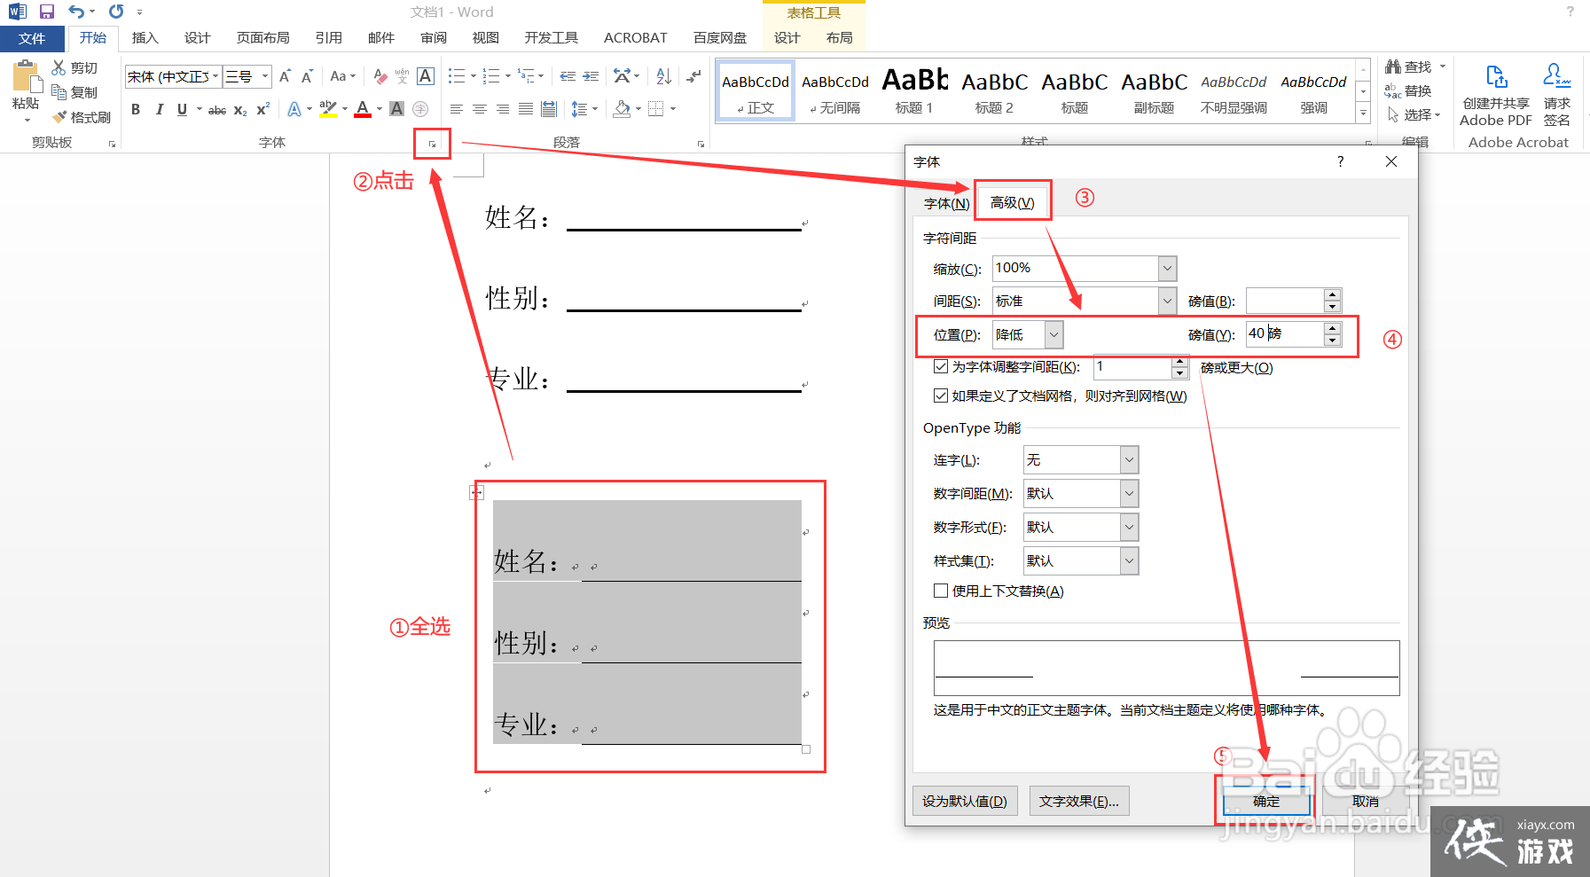
Task: Click Create and Share Adobe PDF
Action: [1496, 96]
